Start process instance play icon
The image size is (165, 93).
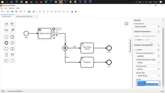click(x=76, y=12)
